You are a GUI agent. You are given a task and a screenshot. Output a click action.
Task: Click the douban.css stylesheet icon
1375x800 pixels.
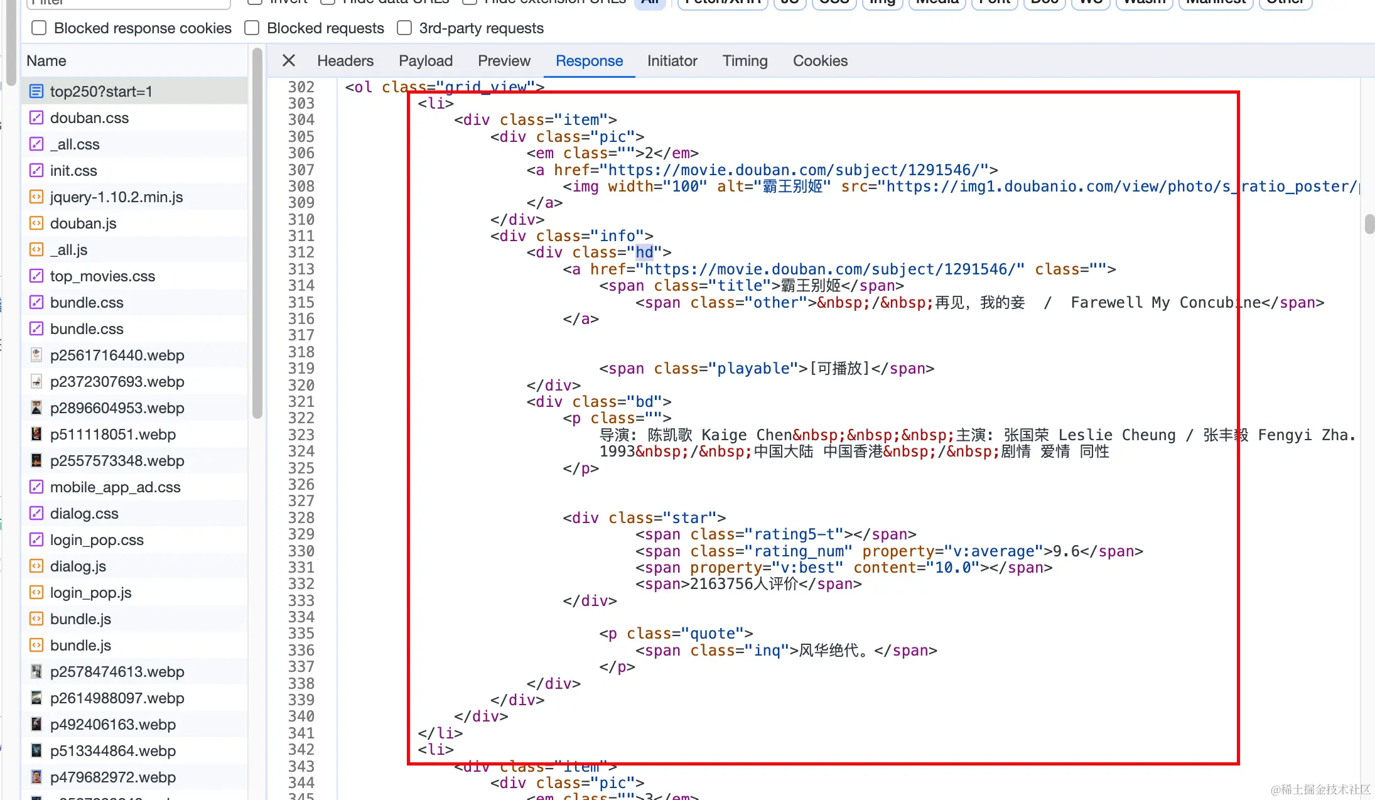click(36, 118)
